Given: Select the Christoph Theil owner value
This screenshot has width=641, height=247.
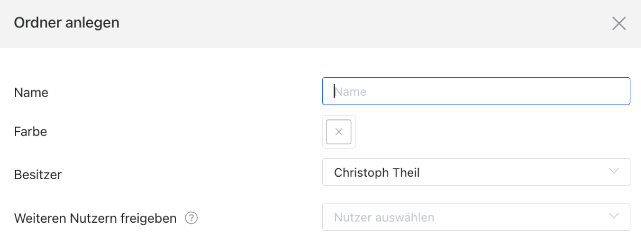Looking at the screenshot, I should tap(376, 172).
